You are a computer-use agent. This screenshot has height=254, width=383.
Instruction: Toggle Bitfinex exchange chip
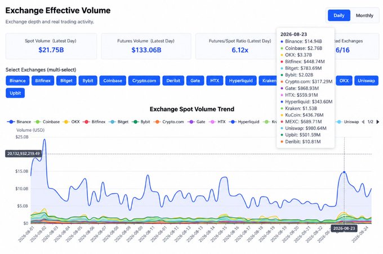[x=43, y=81]
